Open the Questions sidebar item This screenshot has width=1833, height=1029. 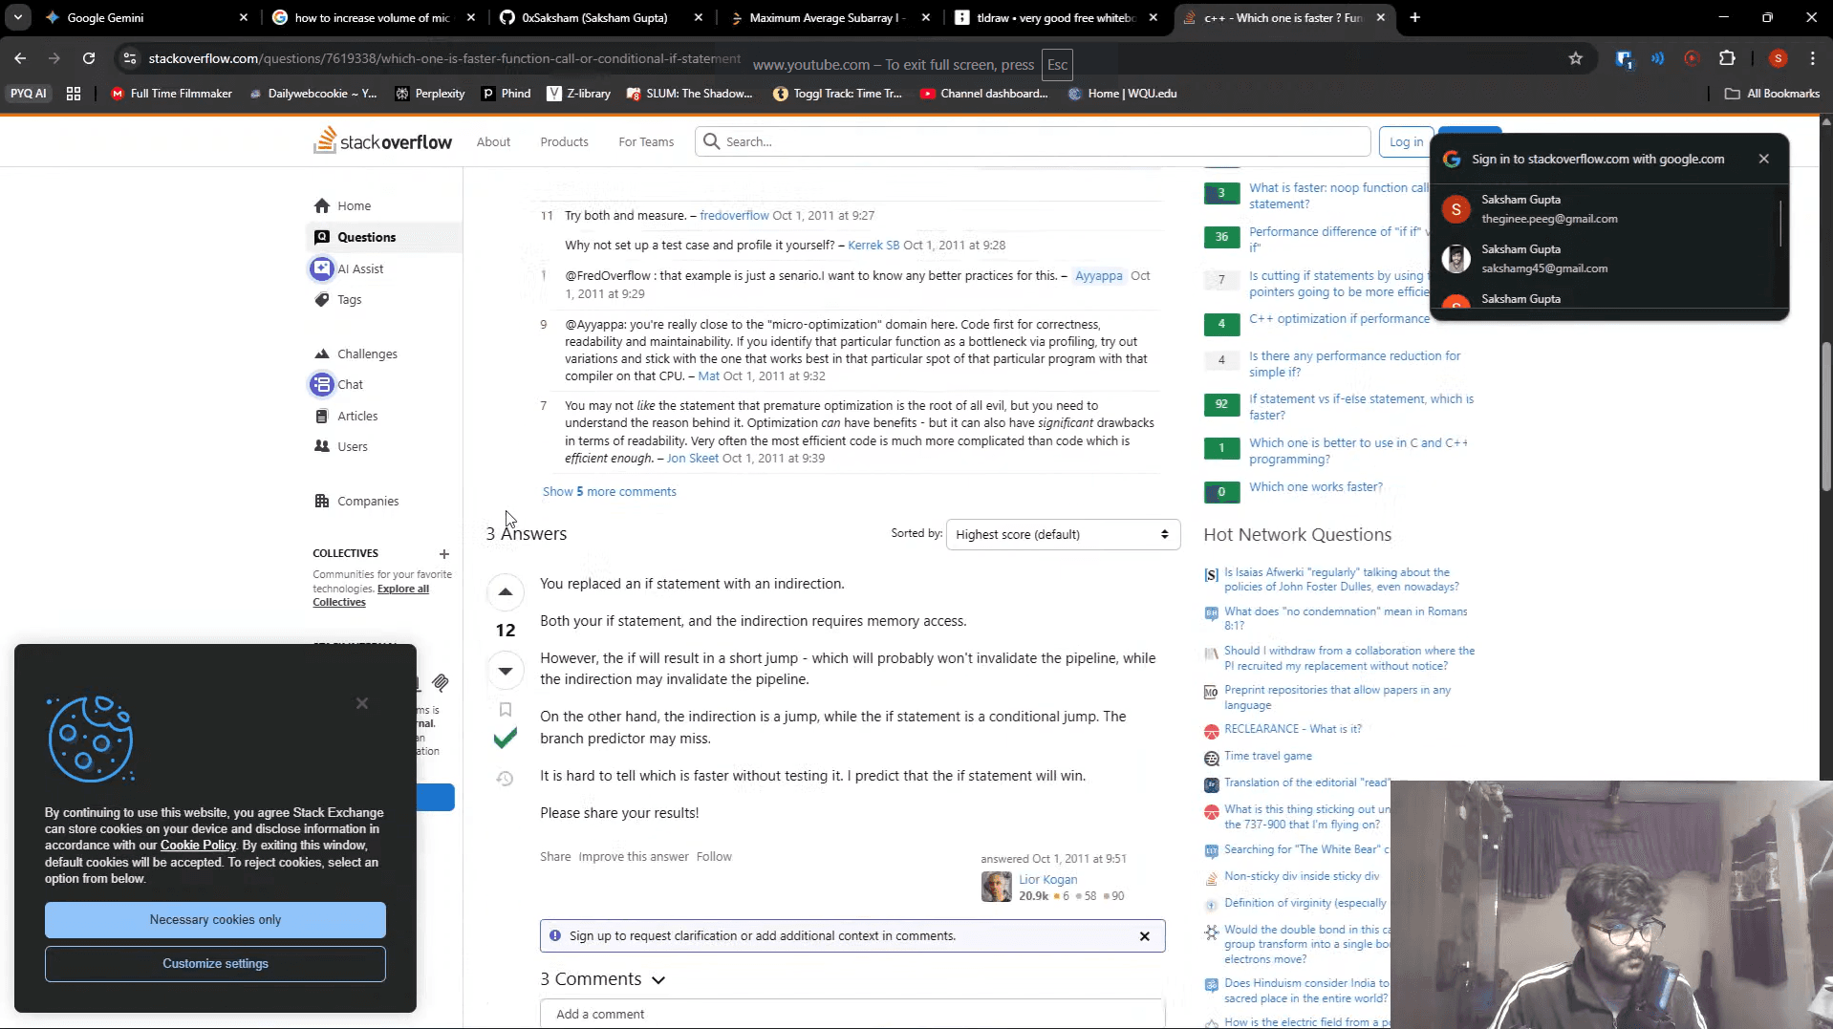[366, 237]
